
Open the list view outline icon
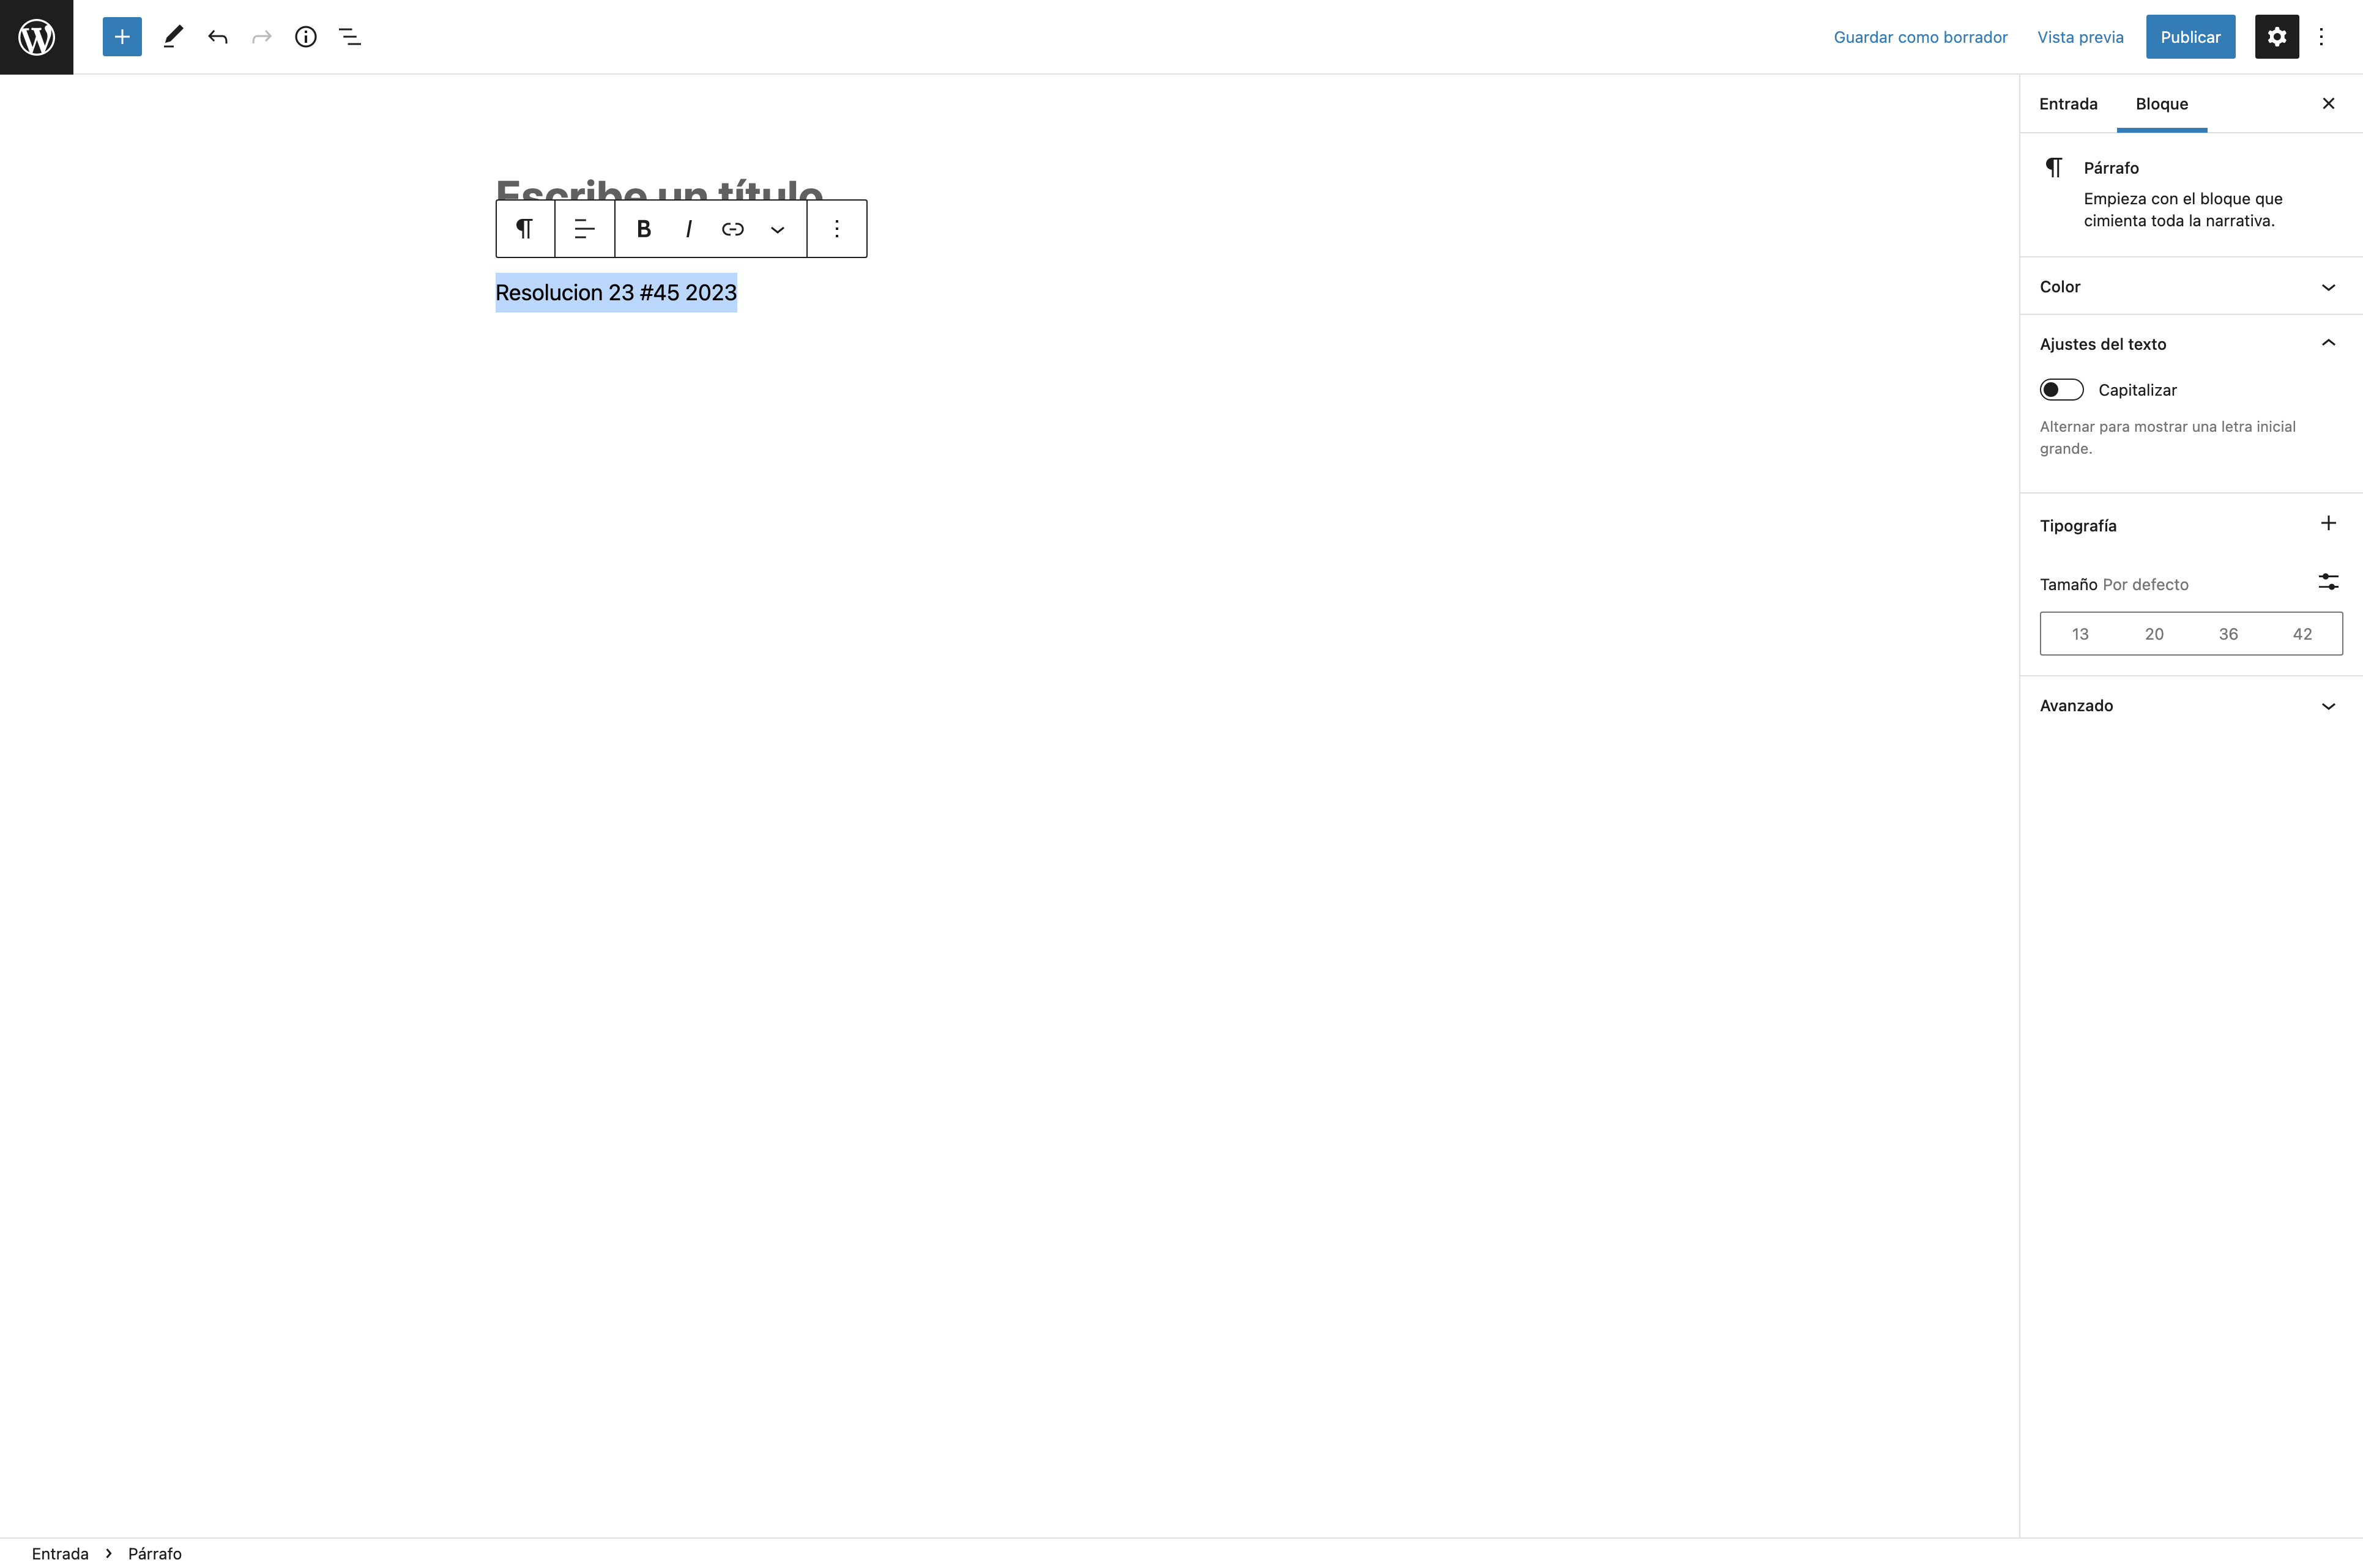[349, 37]
